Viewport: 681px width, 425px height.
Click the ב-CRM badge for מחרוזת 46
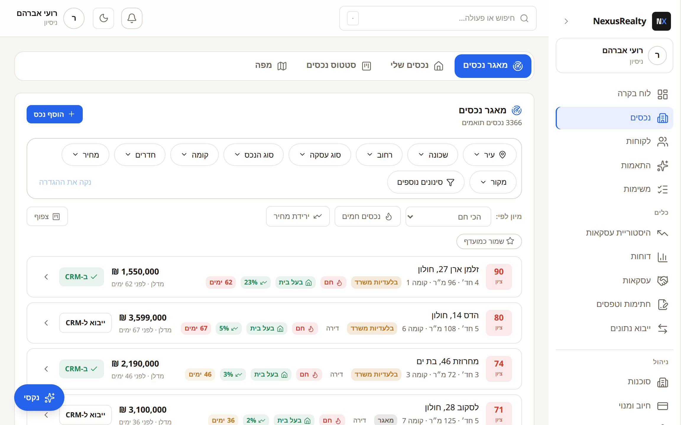[82, 369]
